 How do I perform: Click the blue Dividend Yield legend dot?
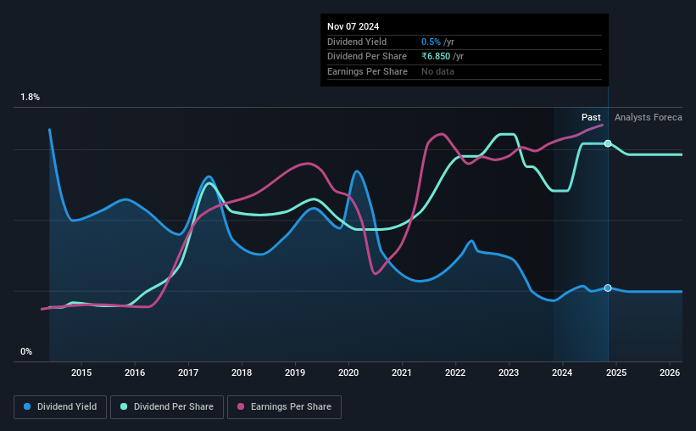(27, 406)
